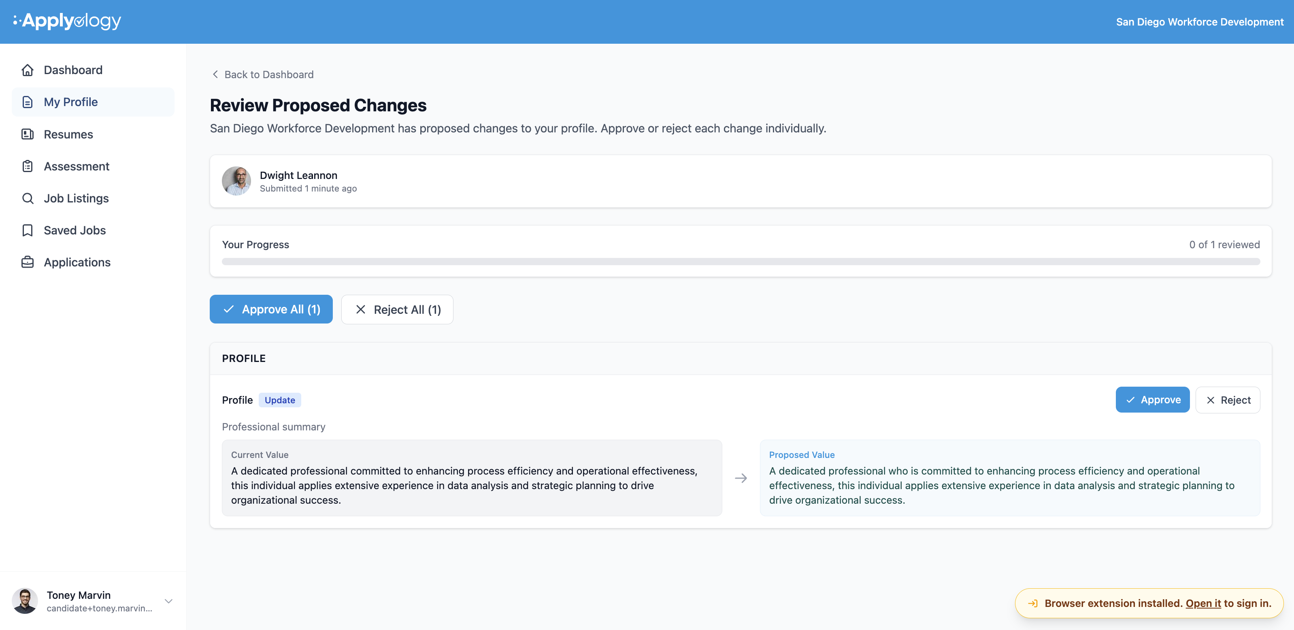
Task: Click 'Submitted 1 minute ago' text
Action: point(308,188)
